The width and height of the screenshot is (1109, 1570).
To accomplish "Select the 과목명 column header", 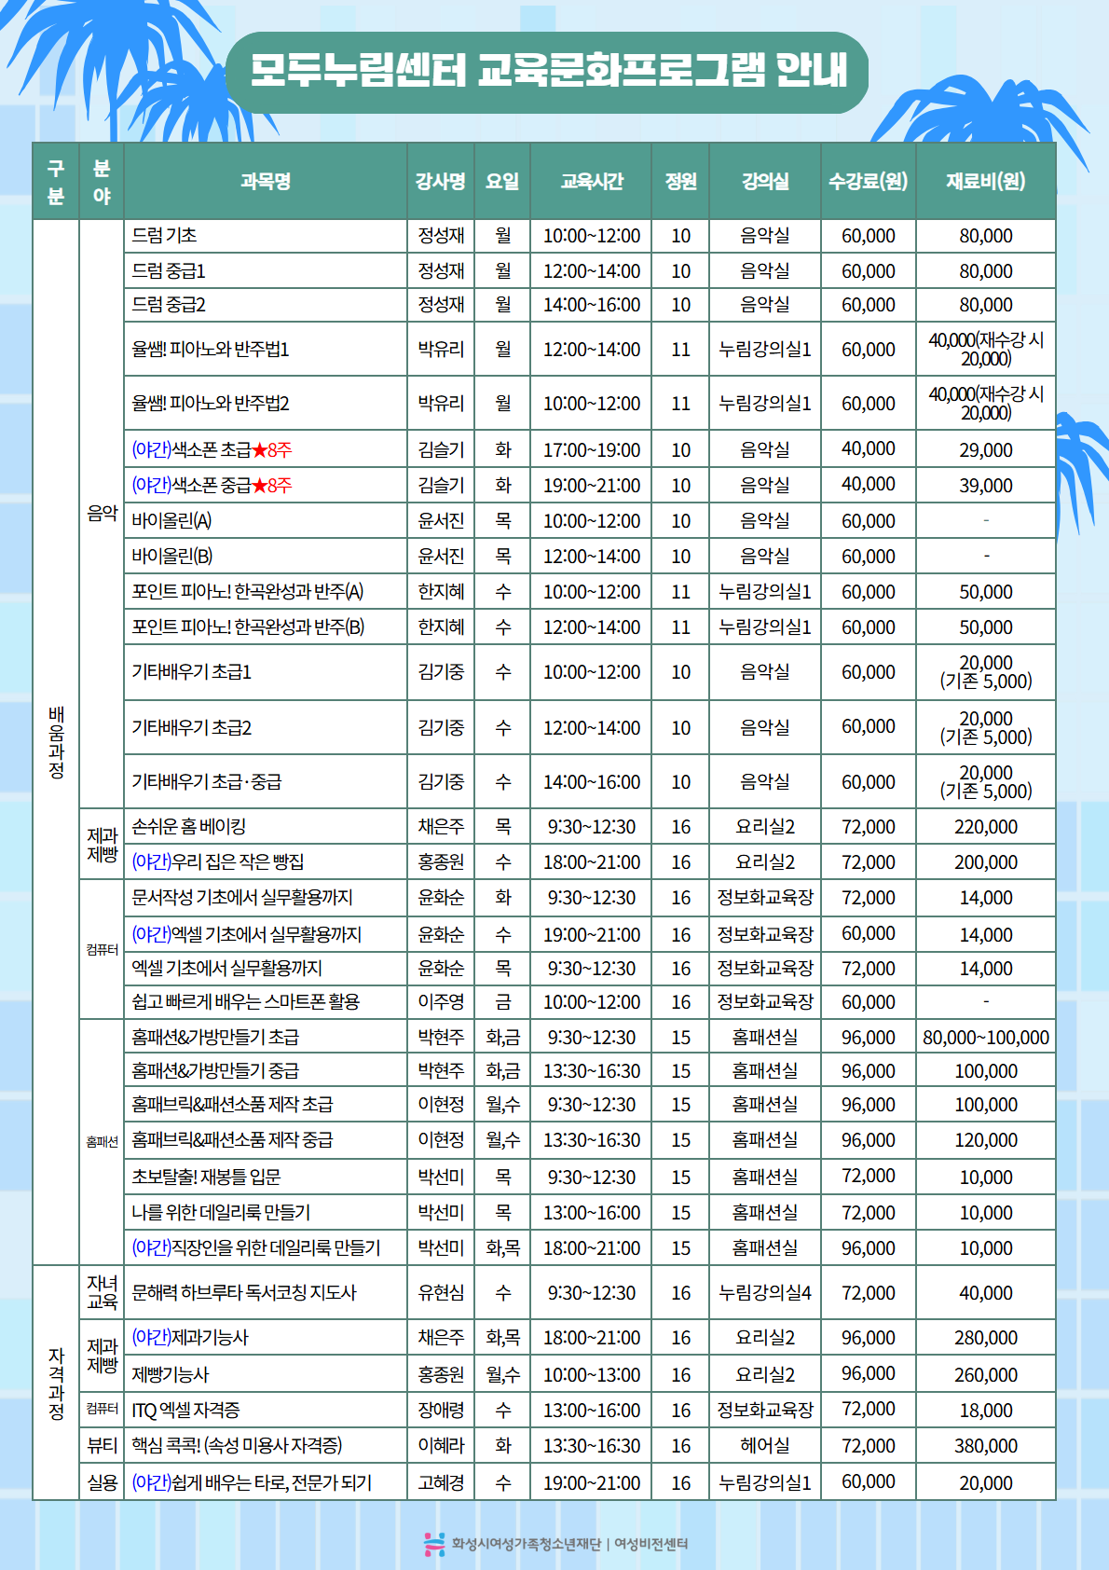I will click(x=266, y=181).
